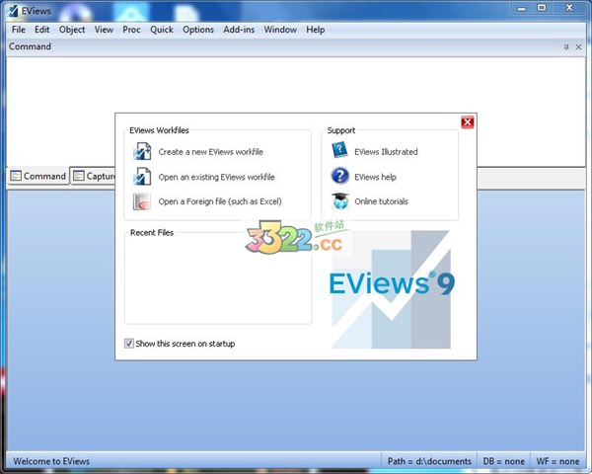Open the Help menu
Screen dimensions: 592x474
point(316,30)
